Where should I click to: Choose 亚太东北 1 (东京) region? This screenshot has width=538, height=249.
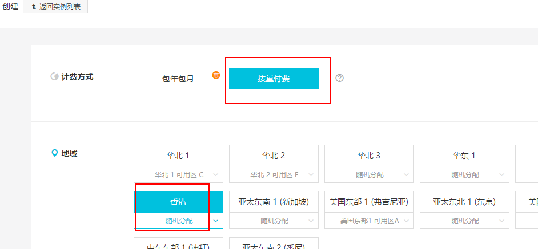point(464,202)
